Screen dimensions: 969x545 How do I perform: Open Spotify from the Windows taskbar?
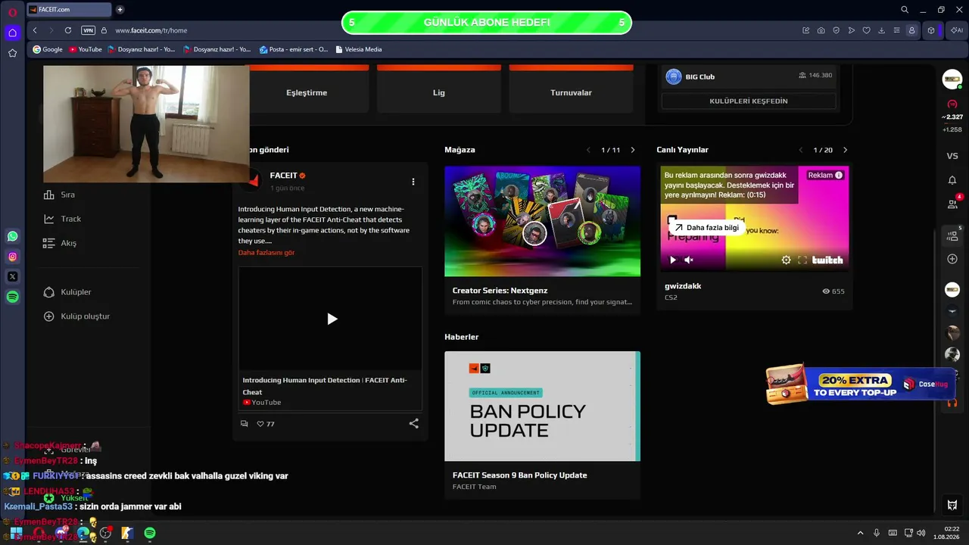pyautogui.click(x=150, y=533)
